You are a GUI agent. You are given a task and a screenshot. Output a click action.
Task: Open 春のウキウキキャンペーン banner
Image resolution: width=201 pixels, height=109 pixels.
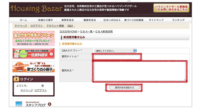pos(34,38)
